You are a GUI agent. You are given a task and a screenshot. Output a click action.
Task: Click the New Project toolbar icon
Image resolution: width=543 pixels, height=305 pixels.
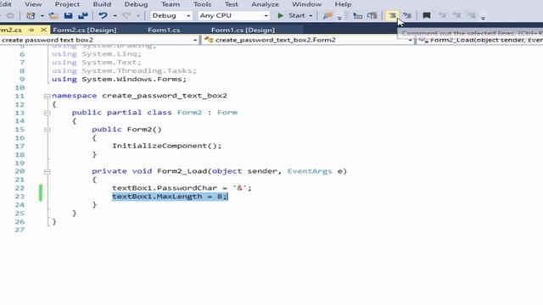31,16
